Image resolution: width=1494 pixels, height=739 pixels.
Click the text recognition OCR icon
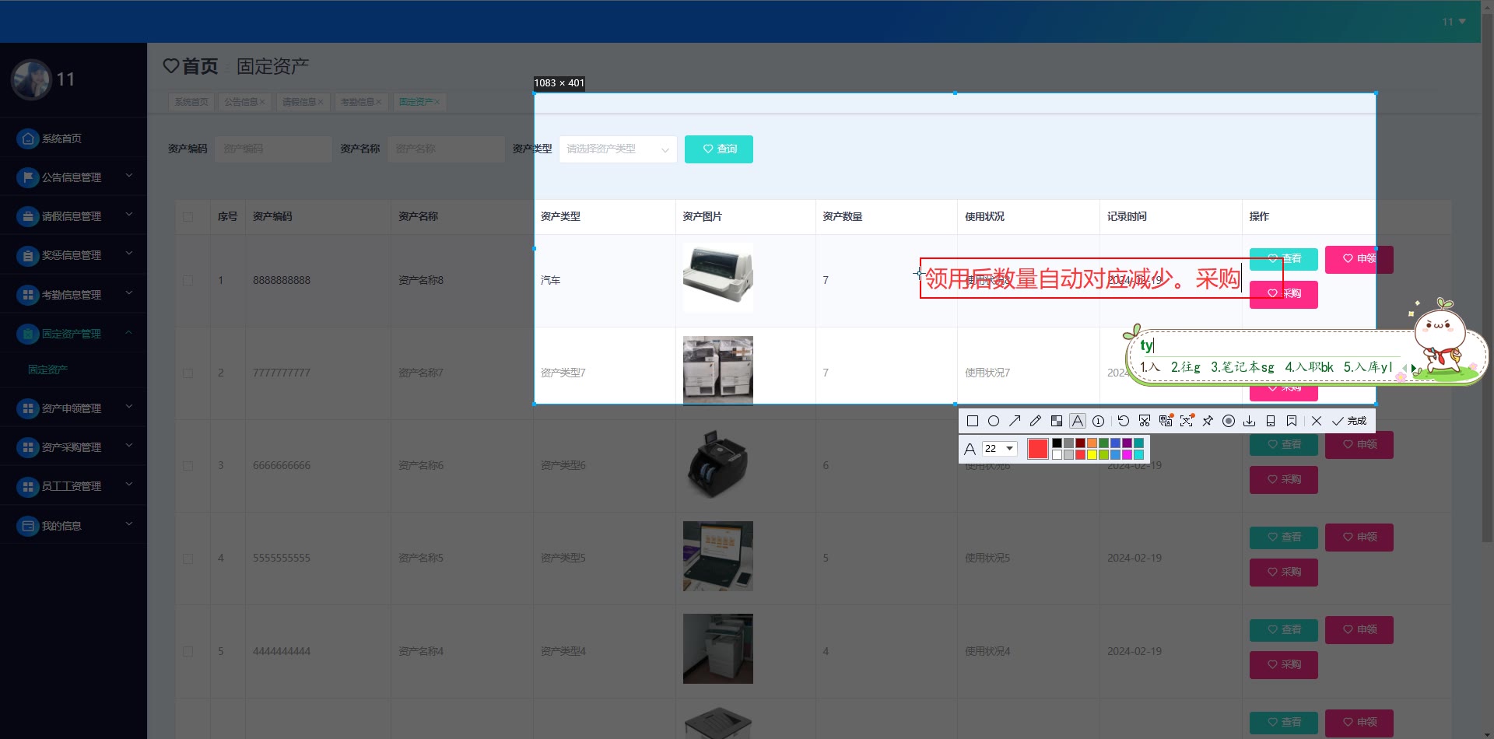pos(1187,421)
